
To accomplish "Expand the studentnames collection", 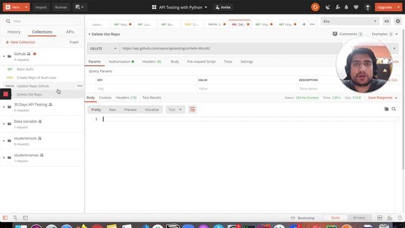I will (4, 158).
